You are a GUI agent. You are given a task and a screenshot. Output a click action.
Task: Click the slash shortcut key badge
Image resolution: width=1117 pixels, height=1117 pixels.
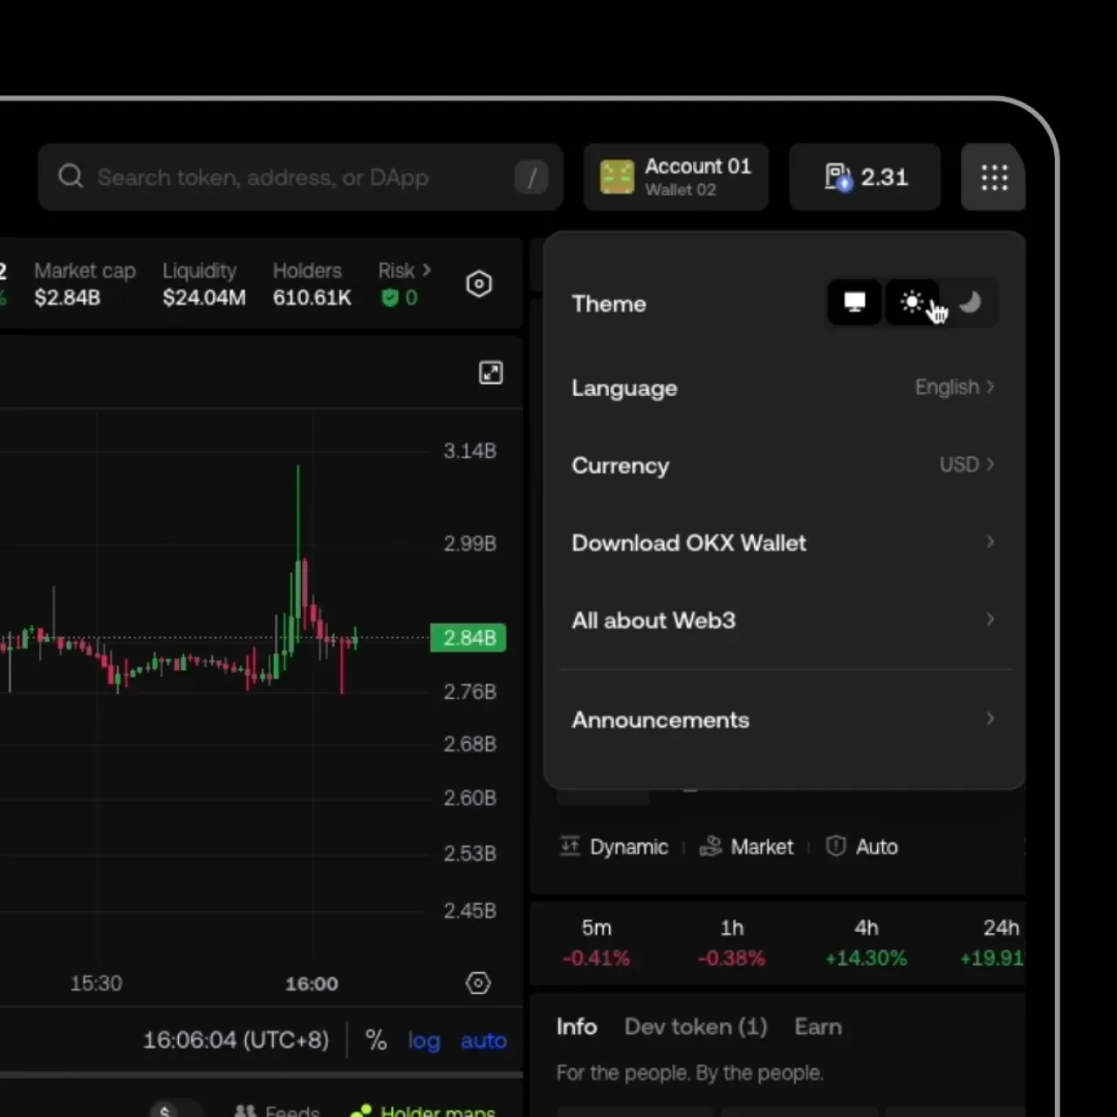(x=531, y=177)
